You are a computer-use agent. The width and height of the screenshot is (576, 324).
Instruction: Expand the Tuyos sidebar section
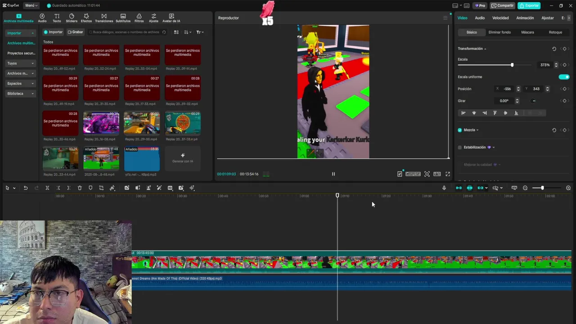[20, 63]
